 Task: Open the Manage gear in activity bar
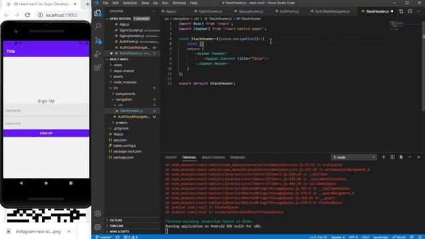(98, 227)
